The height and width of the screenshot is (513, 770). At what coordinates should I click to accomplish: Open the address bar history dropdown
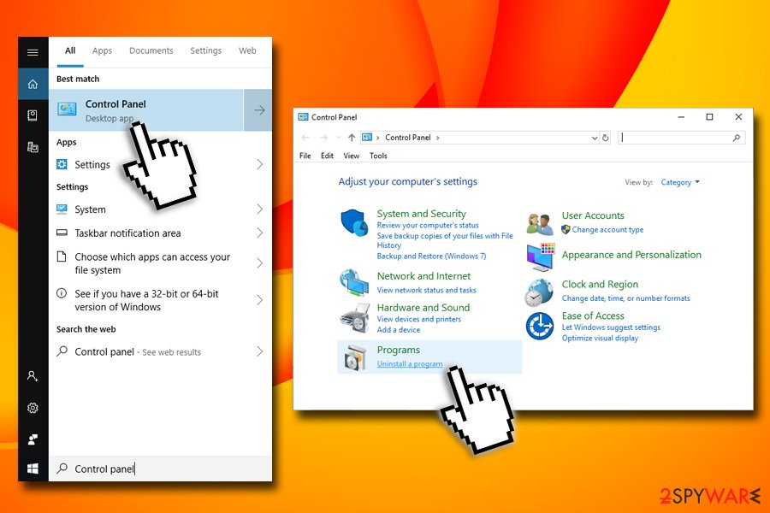coord(595,138)
